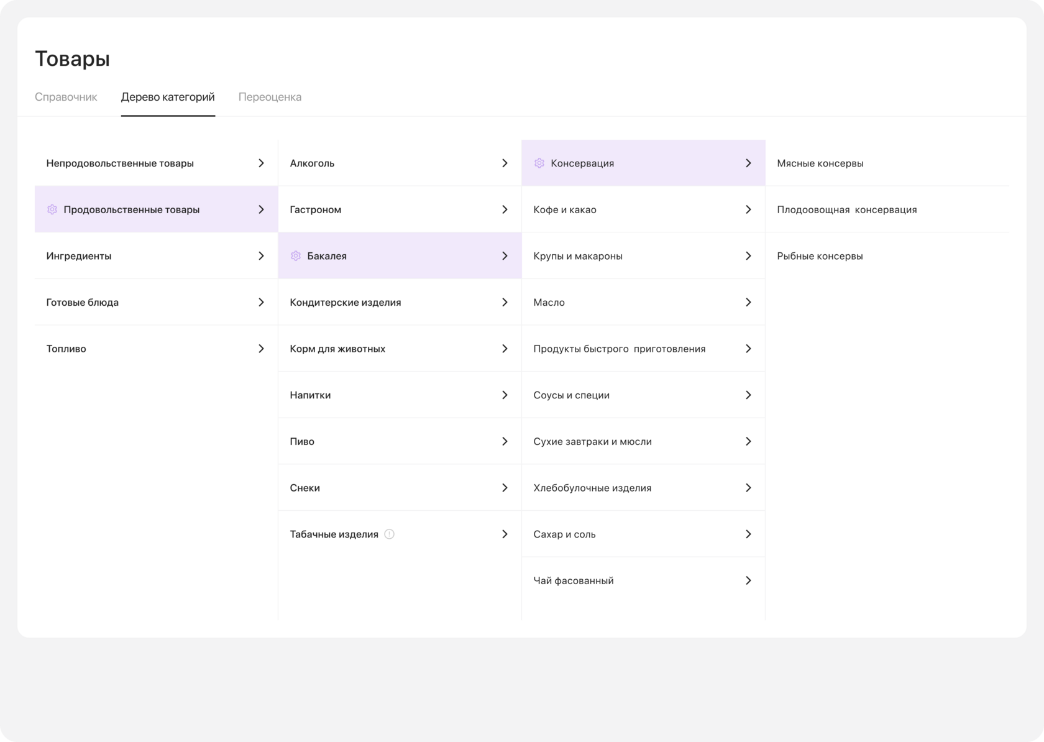This screenshot has height=742, width=1044.
Task: Select Мясные консервы subcategory
Action: [820, 163]
